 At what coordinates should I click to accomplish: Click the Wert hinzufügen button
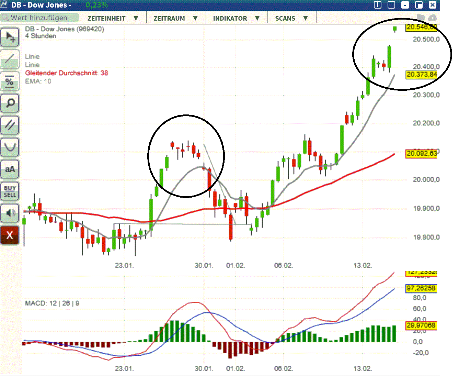39,18
